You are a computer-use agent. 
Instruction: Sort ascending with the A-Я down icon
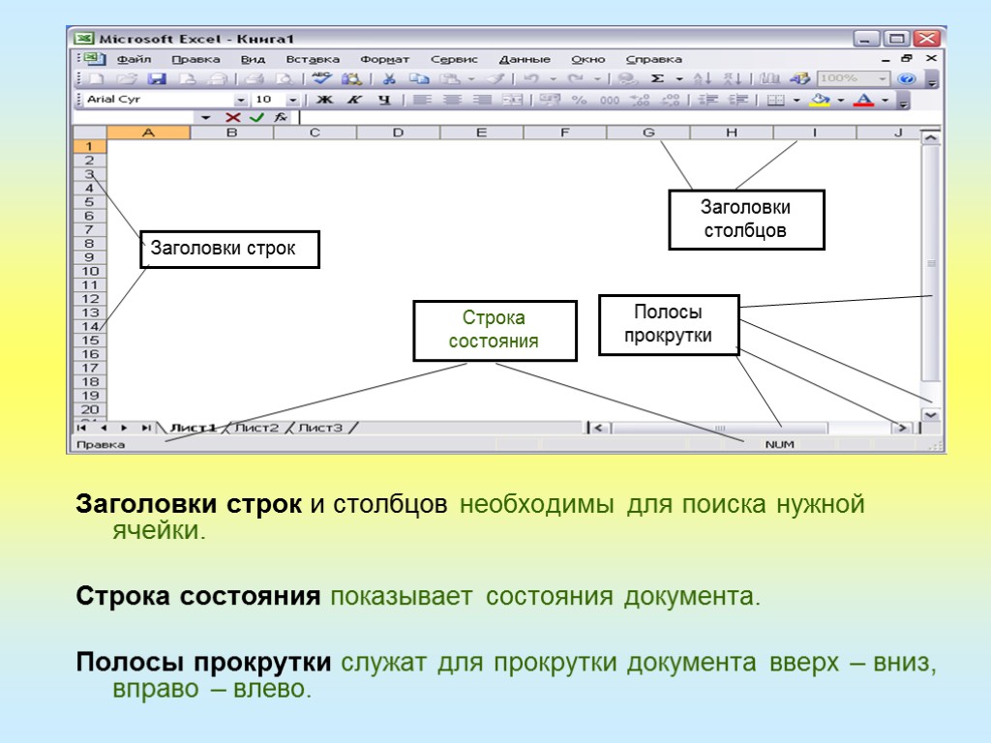coord(703,79)
